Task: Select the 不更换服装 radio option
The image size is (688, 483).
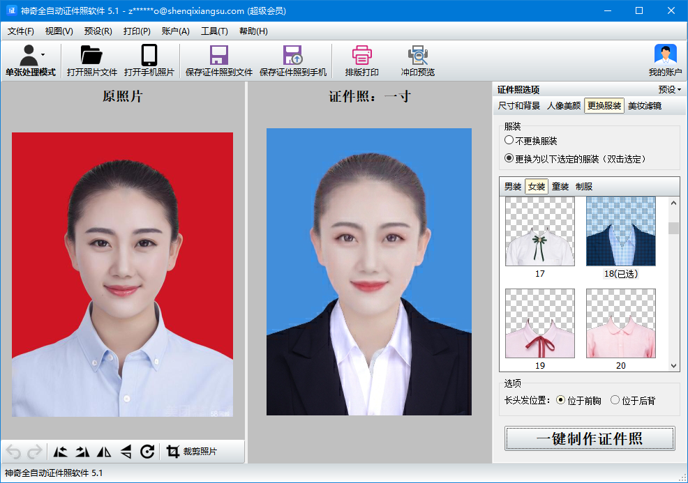Action: [509, 141]
